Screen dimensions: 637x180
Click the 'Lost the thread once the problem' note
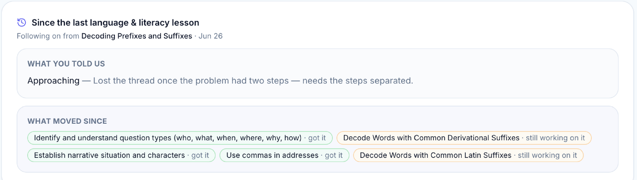[x=253, y=81]
